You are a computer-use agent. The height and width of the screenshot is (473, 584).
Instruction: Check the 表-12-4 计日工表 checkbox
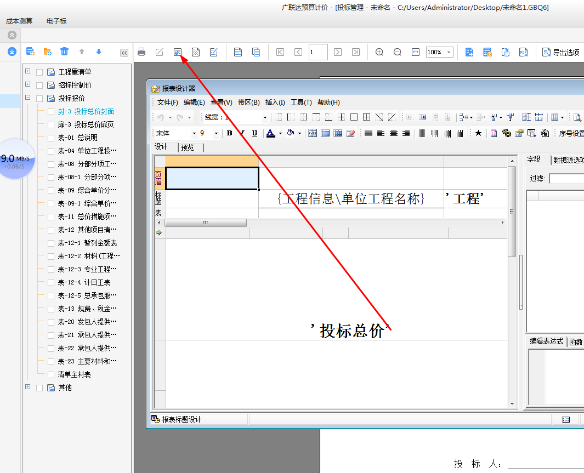tap(51, 283)
